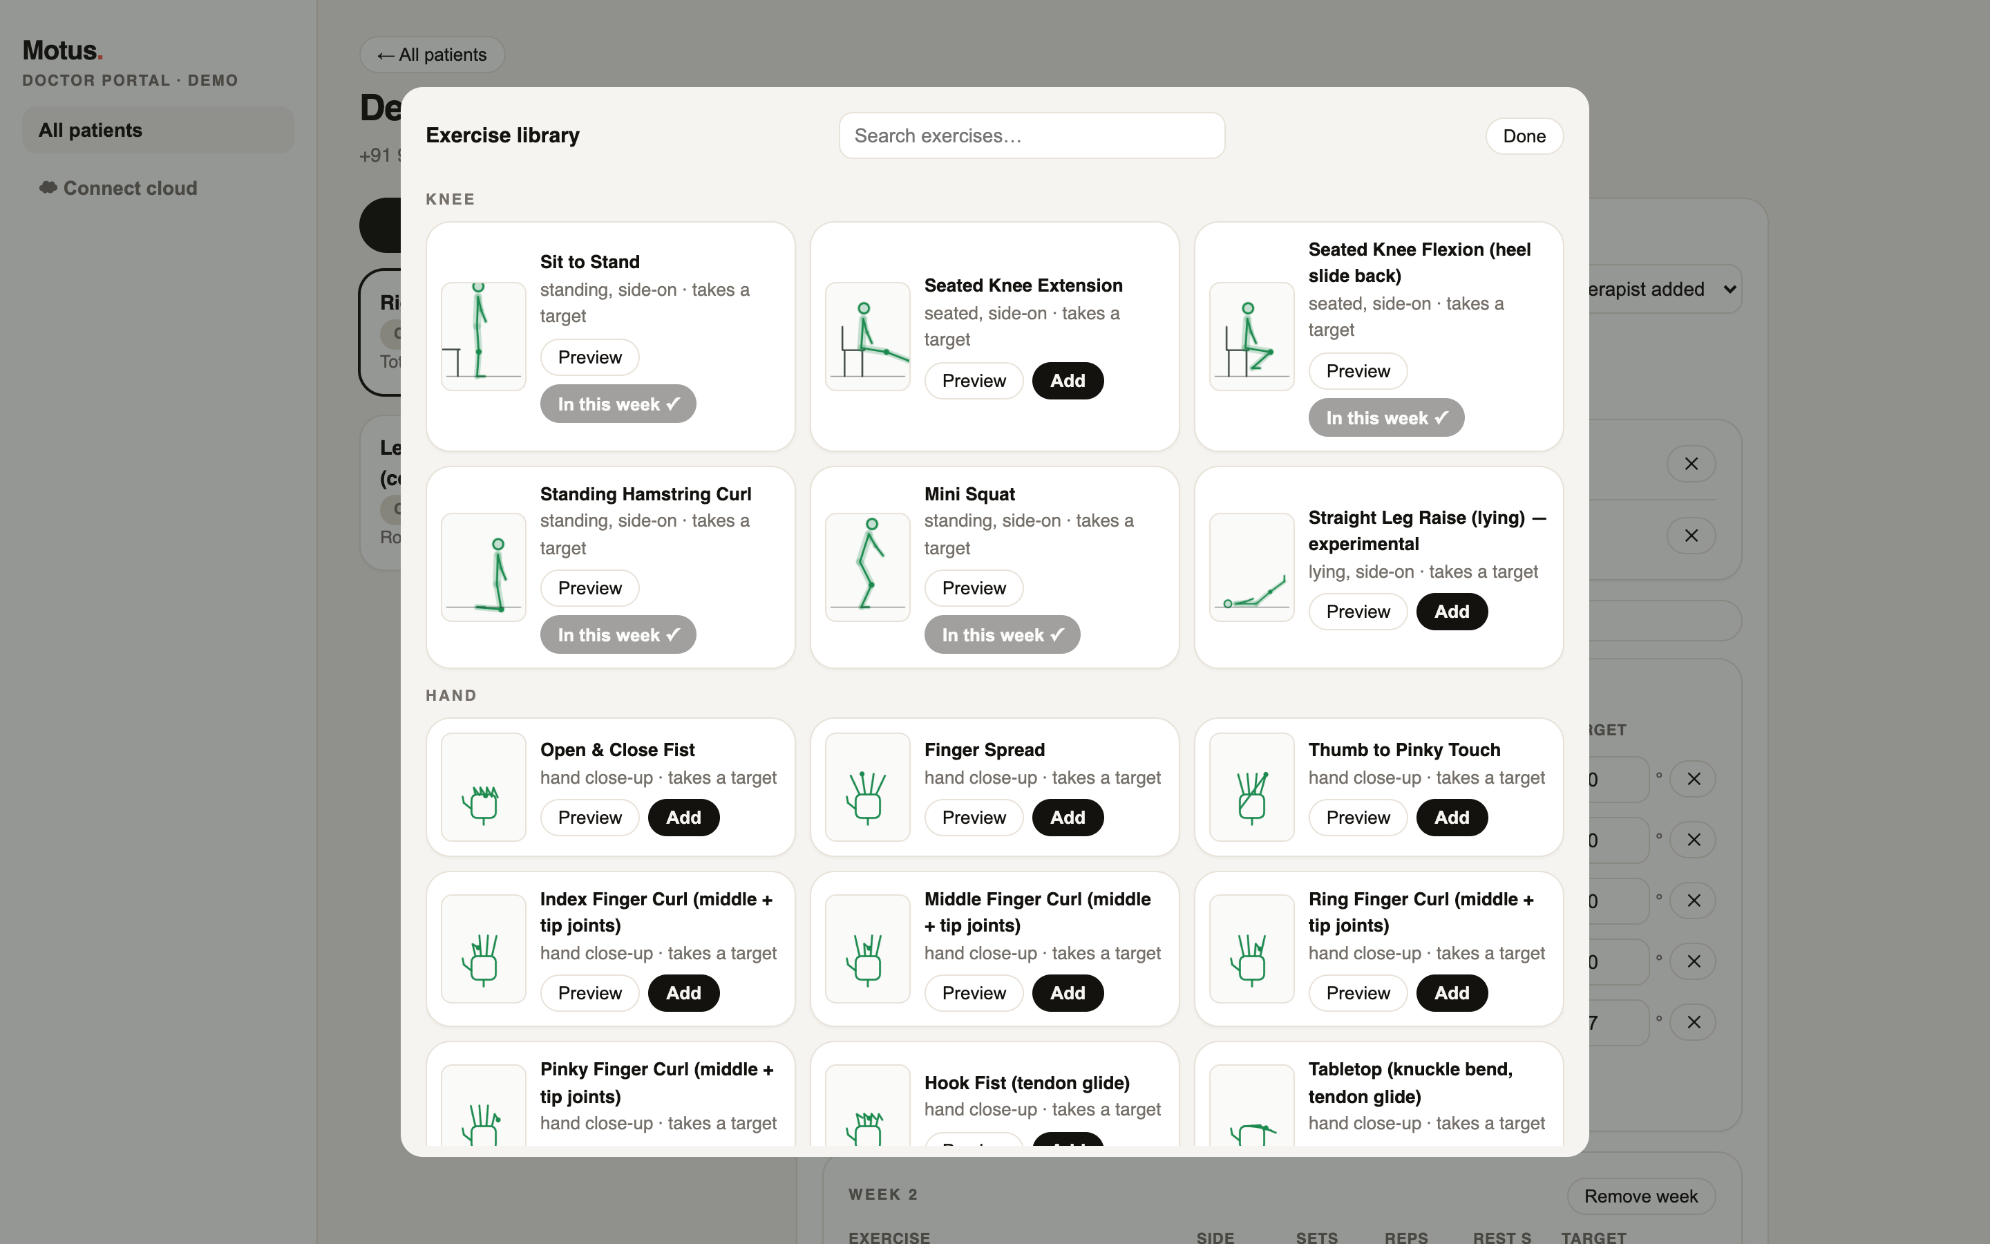Preview the Mini Squat exercise

(x=974, y=588)
